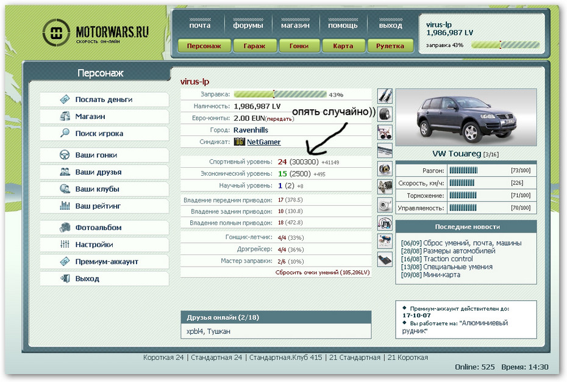
Task: Click the steering wheel icon beside Ваши гонки
Action: tap(65, 155)
